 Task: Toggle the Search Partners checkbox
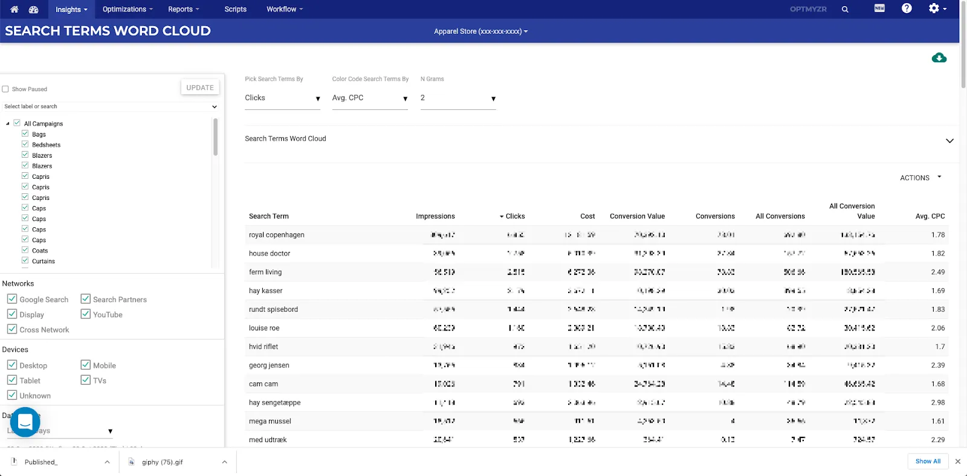[86, 299]
